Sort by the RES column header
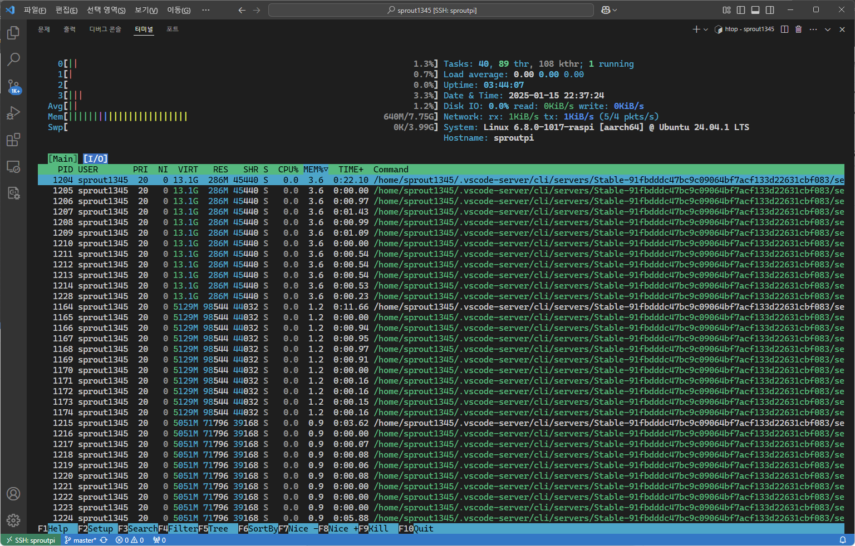Screen dimensions: 855x546 click(220, 170)
